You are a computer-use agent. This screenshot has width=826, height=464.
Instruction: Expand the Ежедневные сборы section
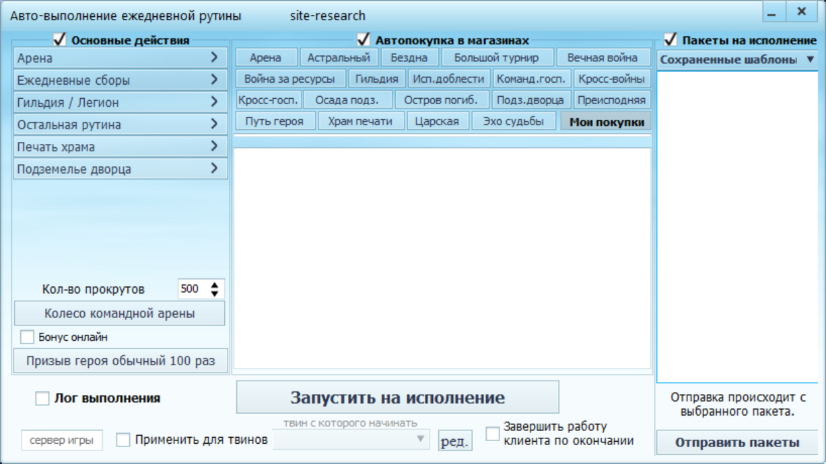tap(121, 80)
